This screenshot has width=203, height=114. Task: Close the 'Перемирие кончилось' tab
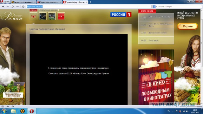(61, 2)
